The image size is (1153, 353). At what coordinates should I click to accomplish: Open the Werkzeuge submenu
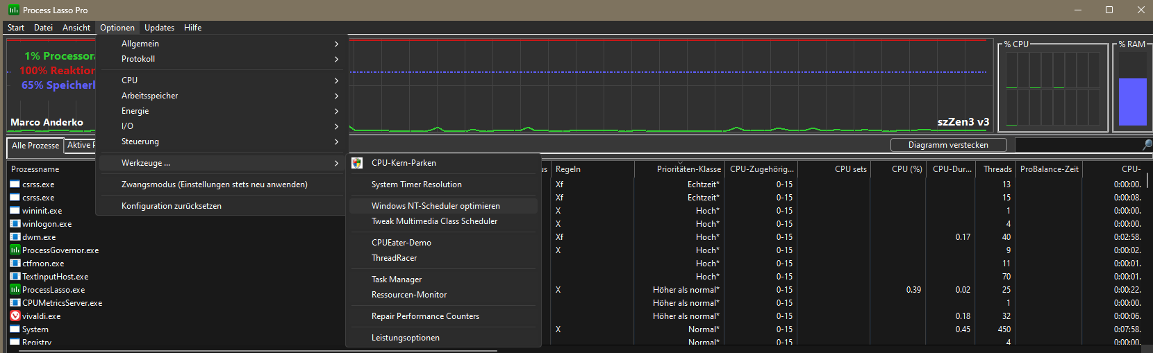tap(221, 163)
